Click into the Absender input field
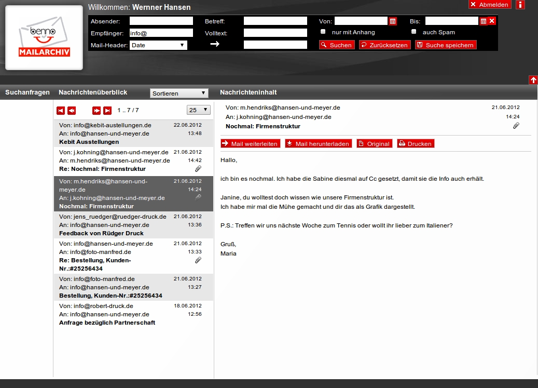Viewport: 538px width, 388px height. pos(161,21)
